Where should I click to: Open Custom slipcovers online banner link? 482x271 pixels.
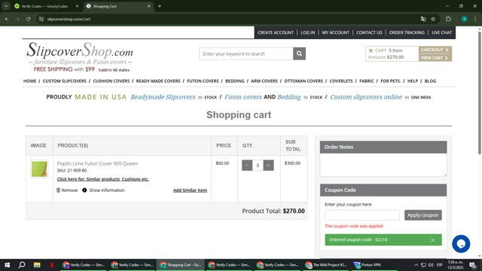pyautogui.click(x=366, y=97)
